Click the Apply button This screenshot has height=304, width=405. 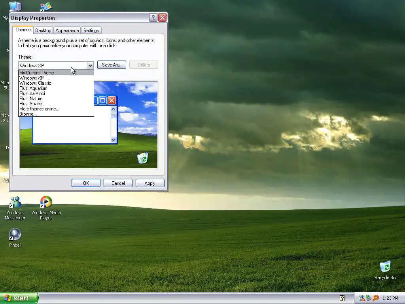pyautogui.click(x=150, y=183)
